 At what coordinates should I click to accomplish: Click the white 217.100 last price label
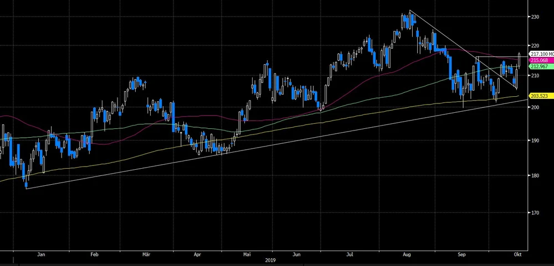(x=539, y=54)
